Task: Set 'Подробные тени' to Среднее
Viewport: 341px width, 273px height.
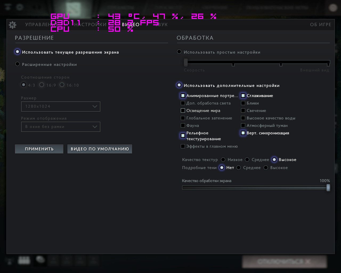Action: 239,167
